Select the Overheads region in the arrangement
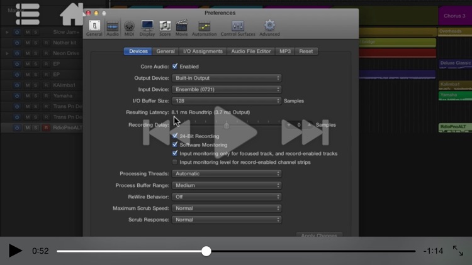This screenshot has width=472, height=265. pyautogui.click(x=455, y=32)
